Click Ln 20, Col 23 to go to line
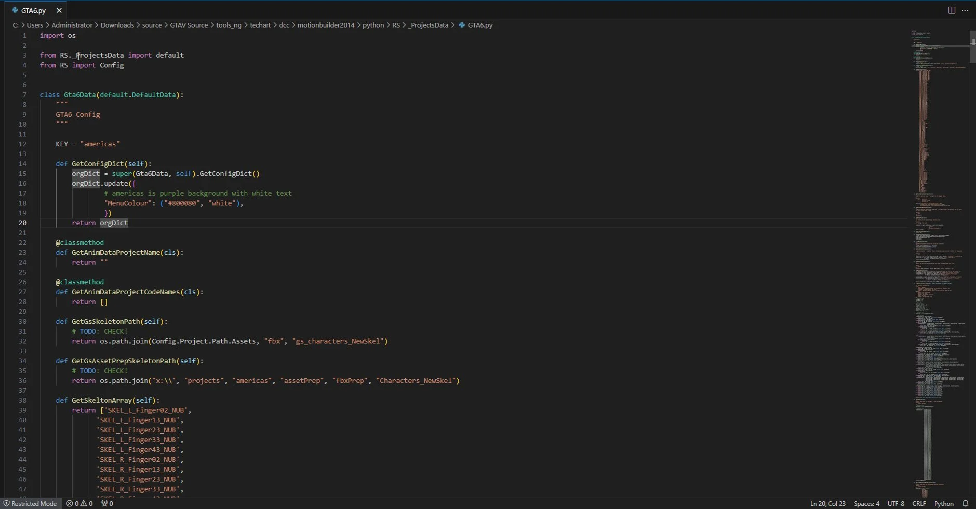 point(827,503)
